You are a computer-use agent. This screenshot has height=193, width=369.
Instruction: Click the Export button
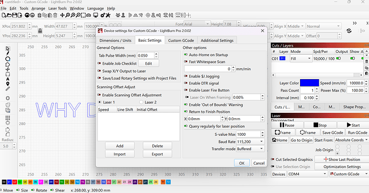(x=157, y=154)
